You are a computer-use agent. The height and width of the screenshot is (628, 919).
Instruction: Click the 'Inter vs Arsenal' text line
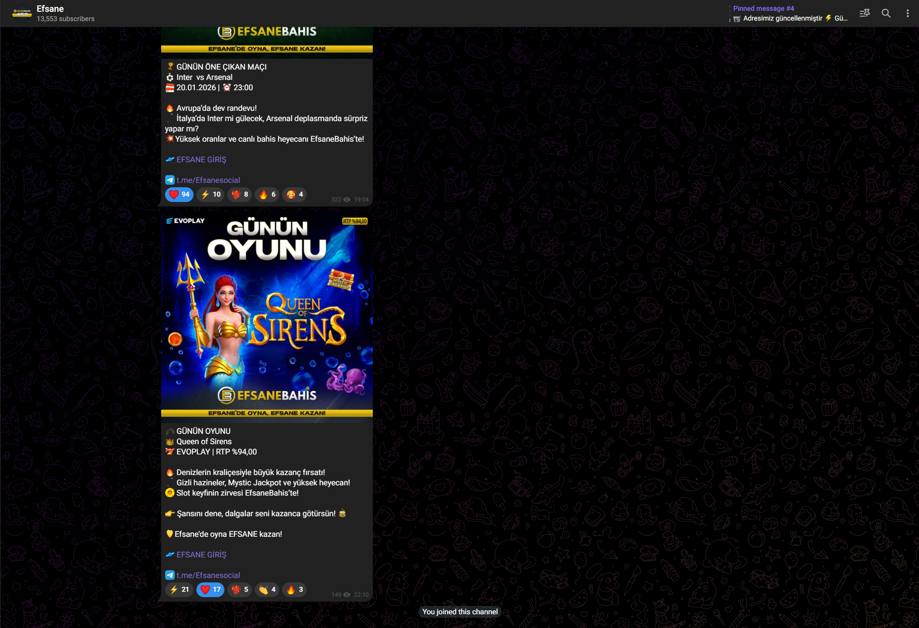[204, 77]
